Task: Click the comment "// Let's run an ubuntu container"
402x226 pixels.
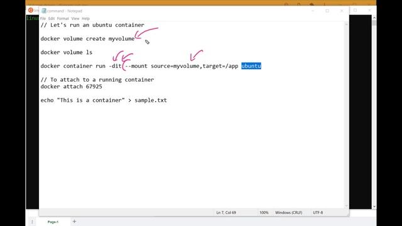Action: coord(92,25)
